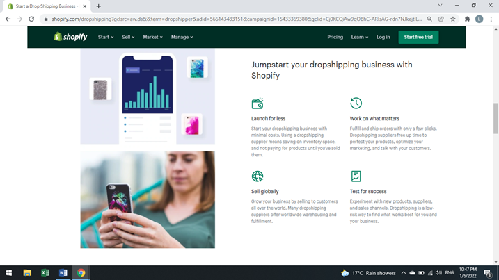Reload the current page

[x=31, y=19]
